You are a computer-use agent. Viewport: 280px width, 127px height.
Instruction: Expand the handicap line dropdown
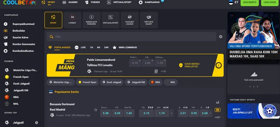pyautogui.click(x=211, y=113)
